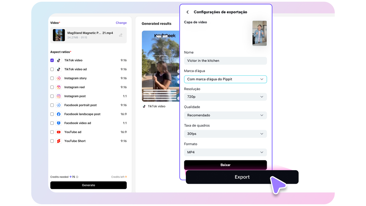The height and width of the screenshot is (206, 366).
Task: Open the generated TikTok video preview
Action: pos(161,66)
